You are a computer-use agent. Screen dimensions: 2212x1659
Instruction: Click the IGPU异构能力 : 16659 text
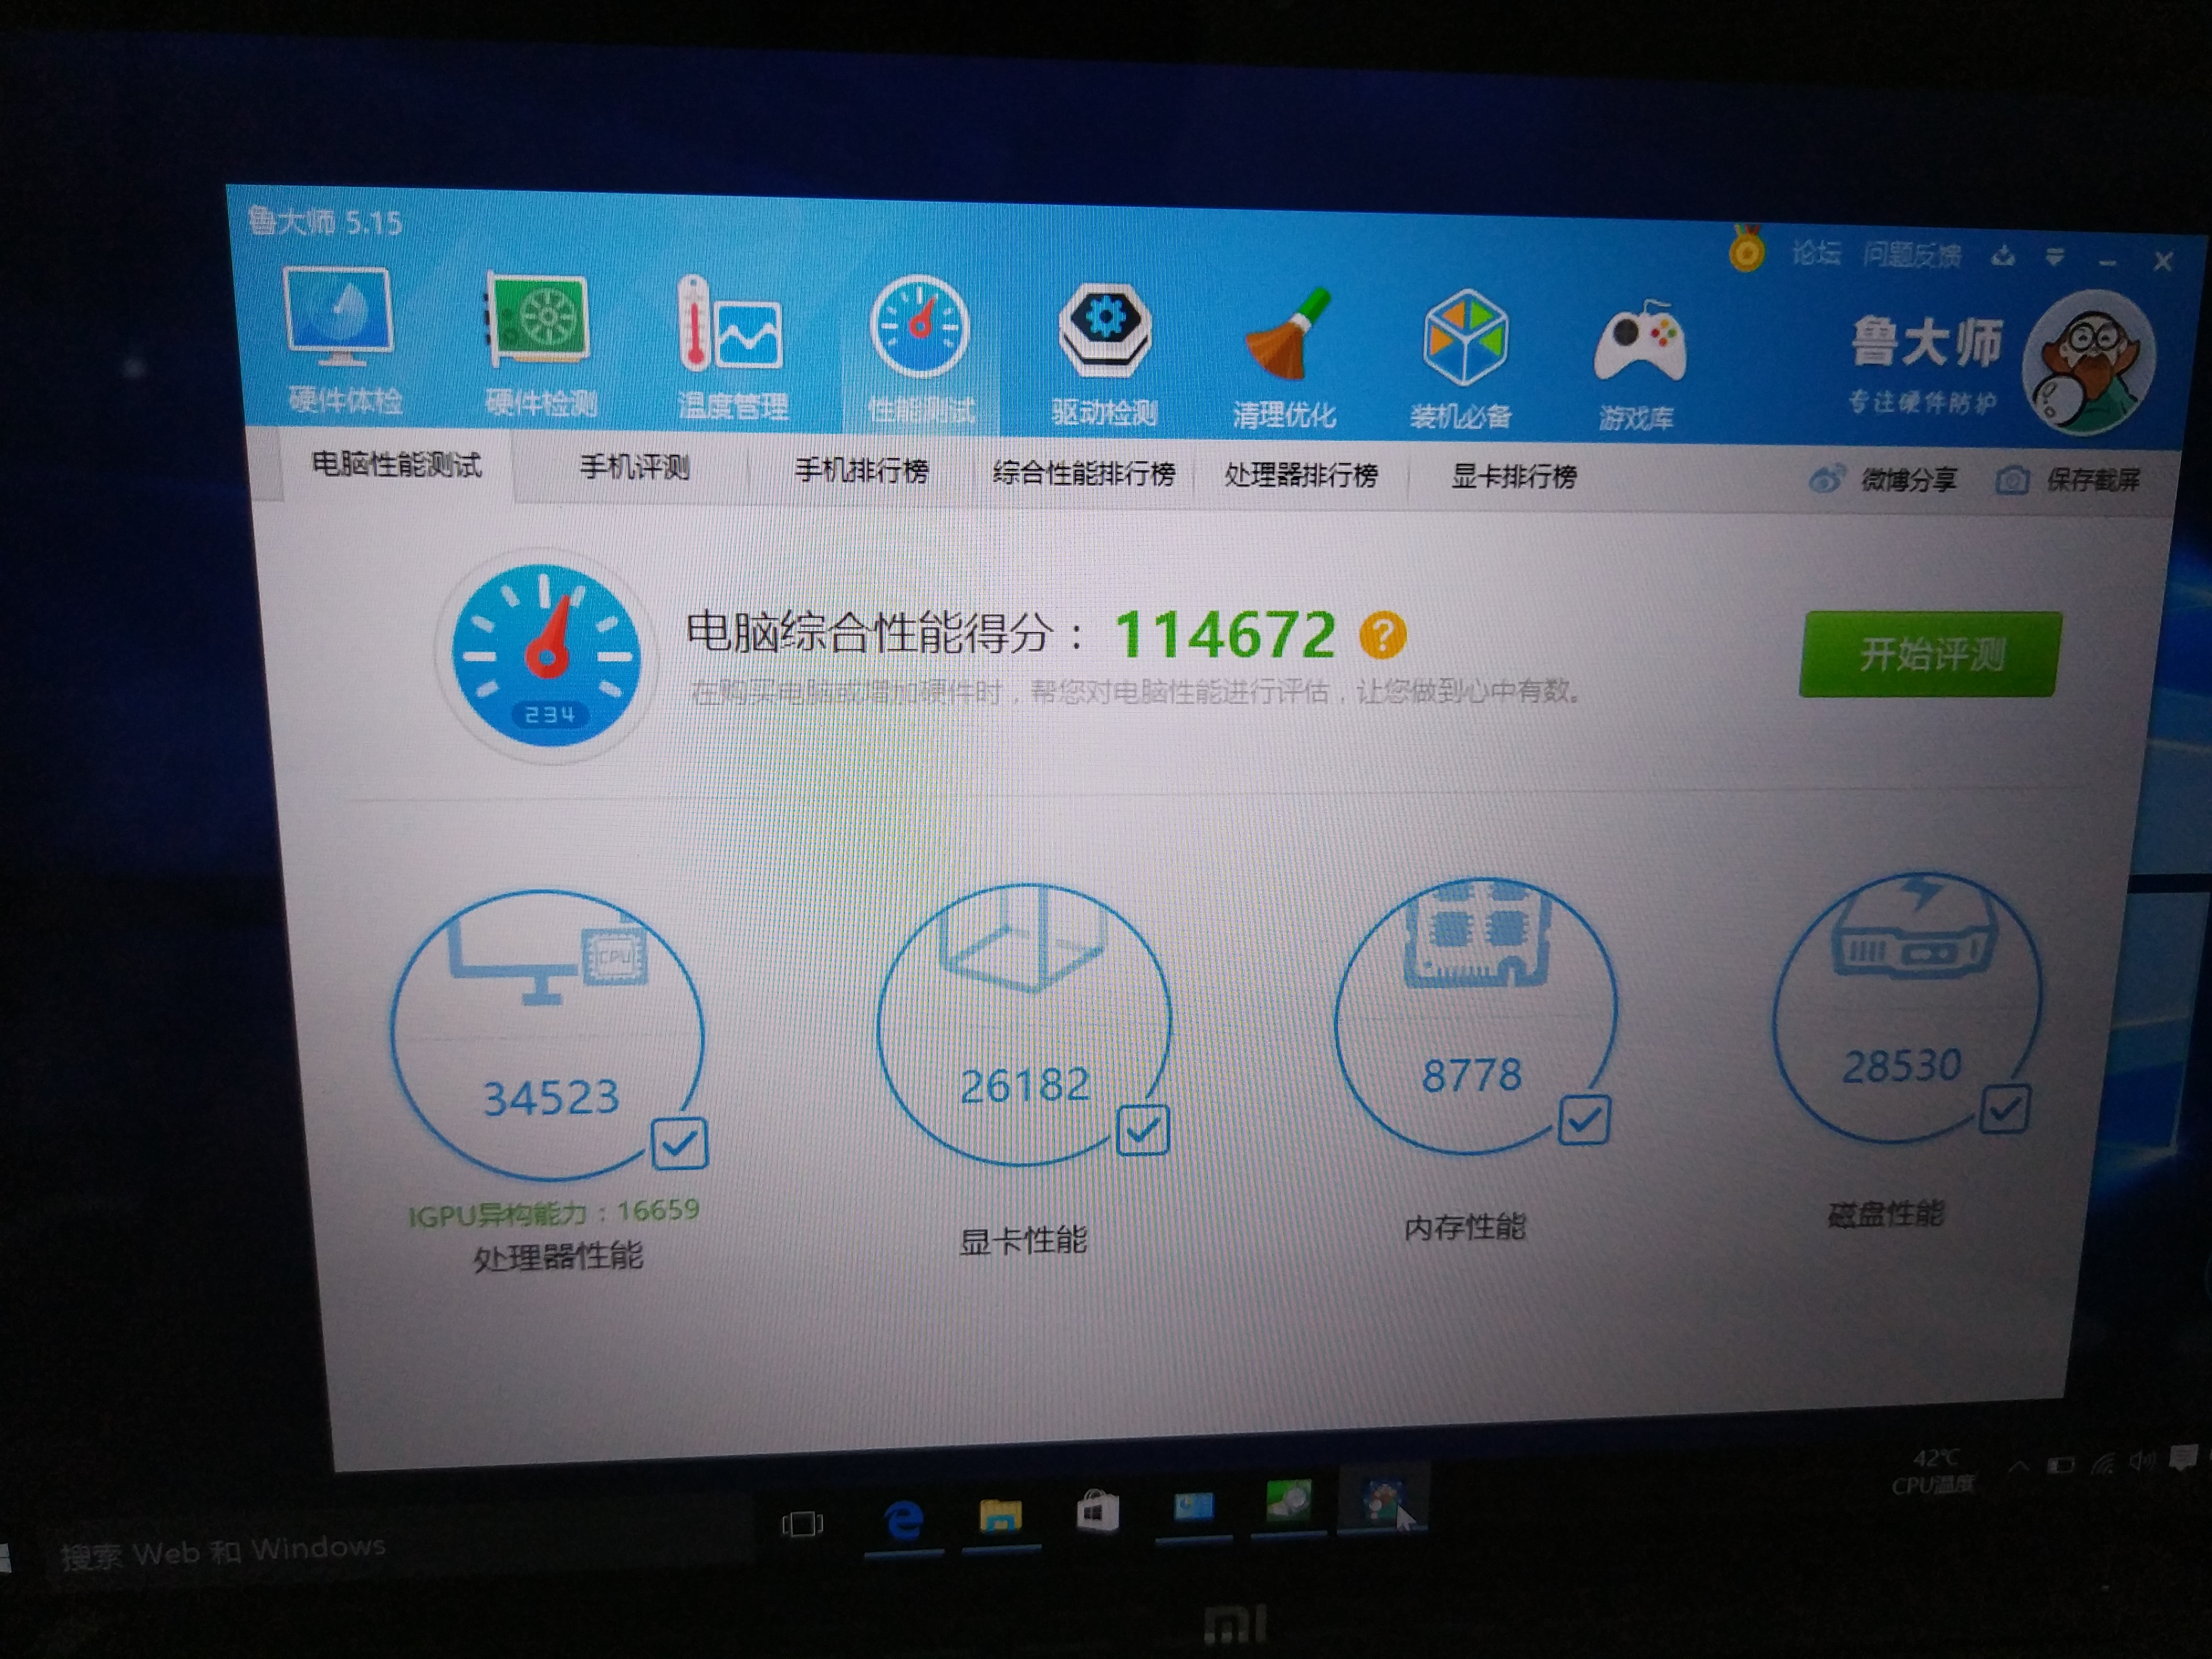pyautogui.click(x=554, y=1213)
